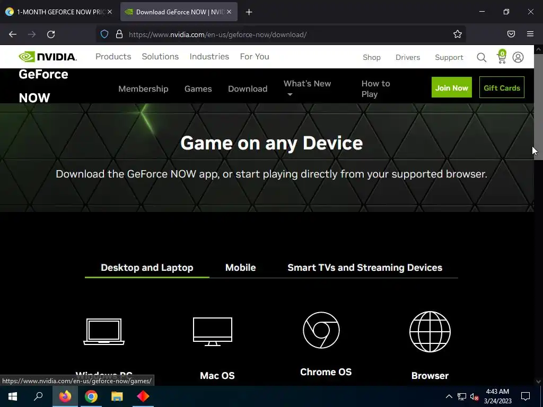The width and height of the screenshot is (543, 407).
Task: Select the Windows PC laptop icon
Action: tap(104, 332)
